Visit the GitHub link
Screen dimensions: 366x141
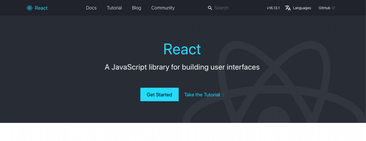[324, 8]
